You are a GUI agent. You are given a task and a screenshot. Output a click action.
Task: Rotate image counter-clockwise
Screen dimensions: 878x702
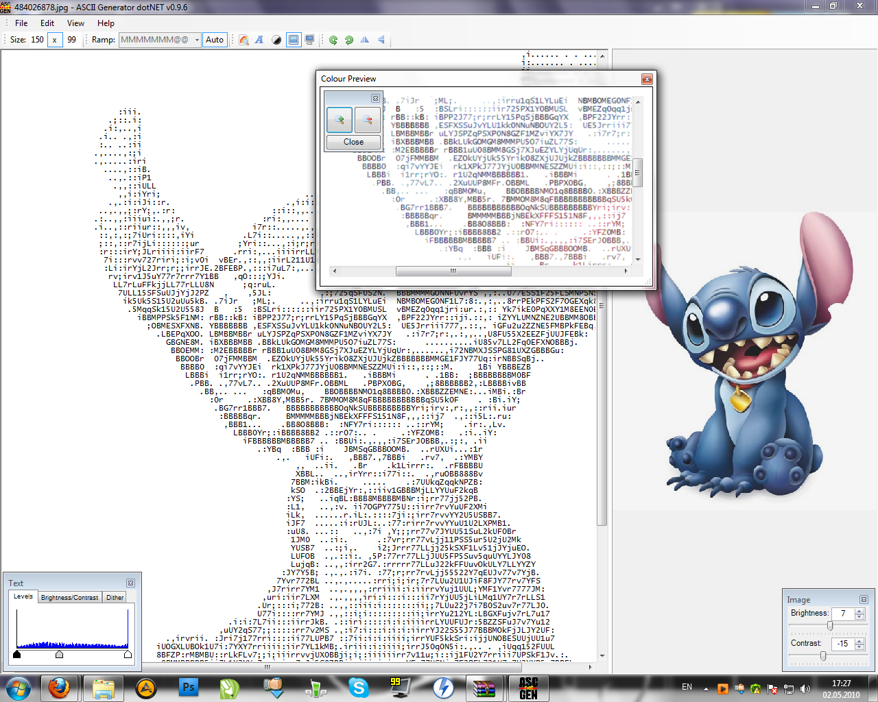coord(333,40)
